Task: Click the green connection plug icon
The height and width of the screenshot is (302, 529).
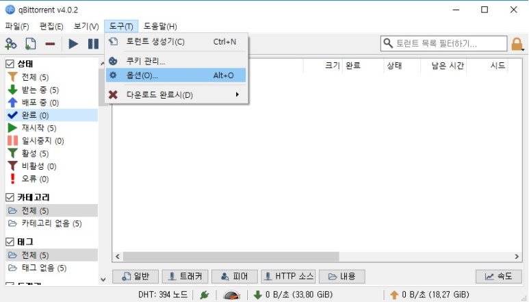Action: click(204, 295)
